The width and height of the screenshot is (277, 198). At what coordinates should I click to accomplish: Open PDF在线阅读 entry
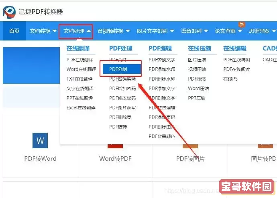236,69
